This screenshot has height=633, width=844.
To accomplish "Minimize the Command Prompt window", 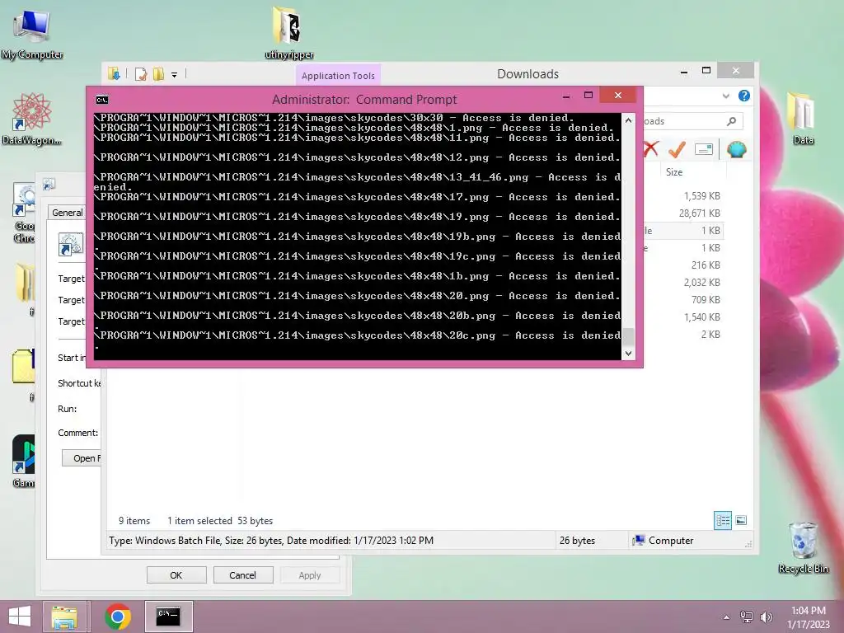I will coord(566,97).
